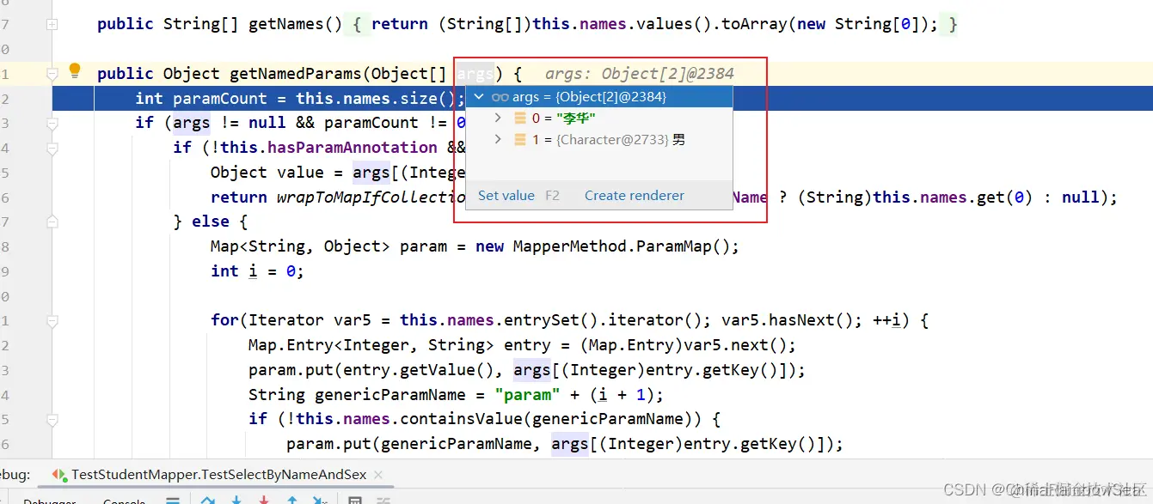Click 'wrapToMapIfCollection' in the return line

pos(371,197)
